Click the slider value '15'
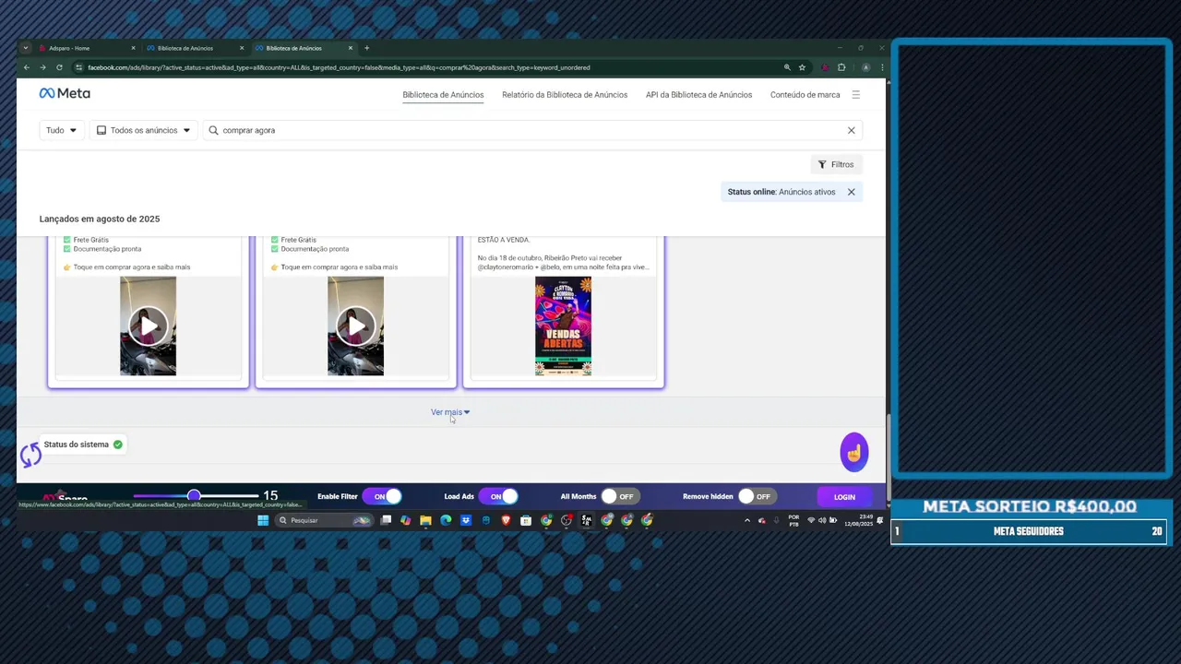The image size is (1181, 664). [270, 496]
